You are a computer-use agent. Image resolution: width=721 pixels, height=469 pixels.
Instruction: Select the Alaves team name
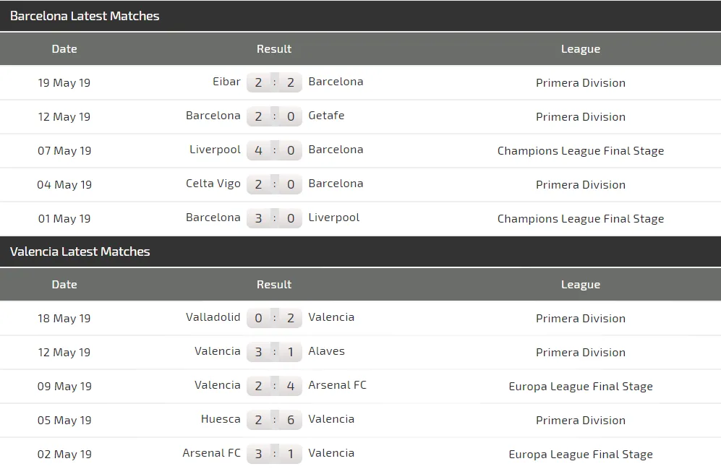click(326, 351)
